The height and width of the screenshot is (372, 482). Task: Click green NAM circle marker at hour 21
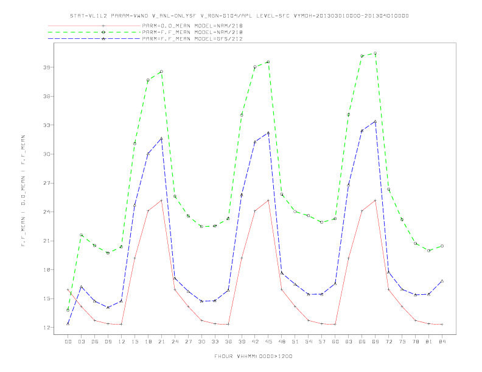(161, 72)
